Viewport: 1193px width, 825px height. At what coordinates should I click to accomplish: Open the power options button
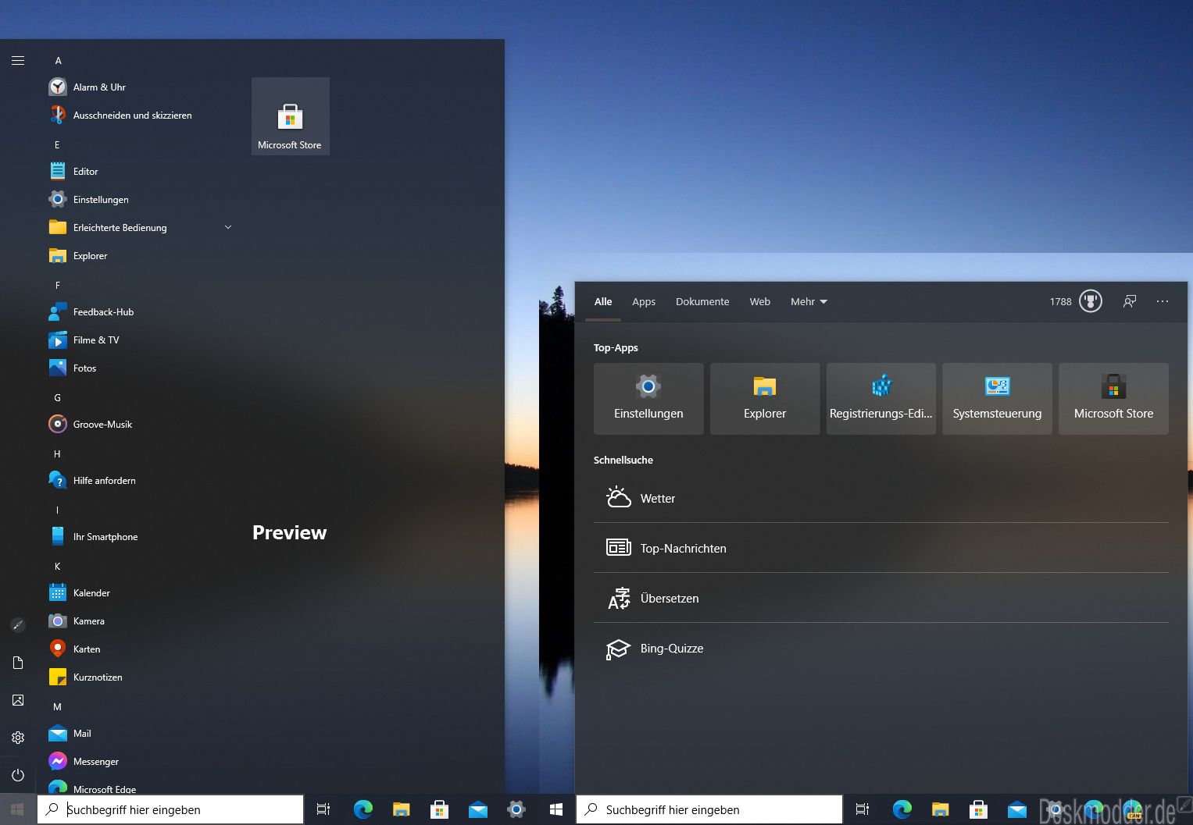(x=18, y=775)
